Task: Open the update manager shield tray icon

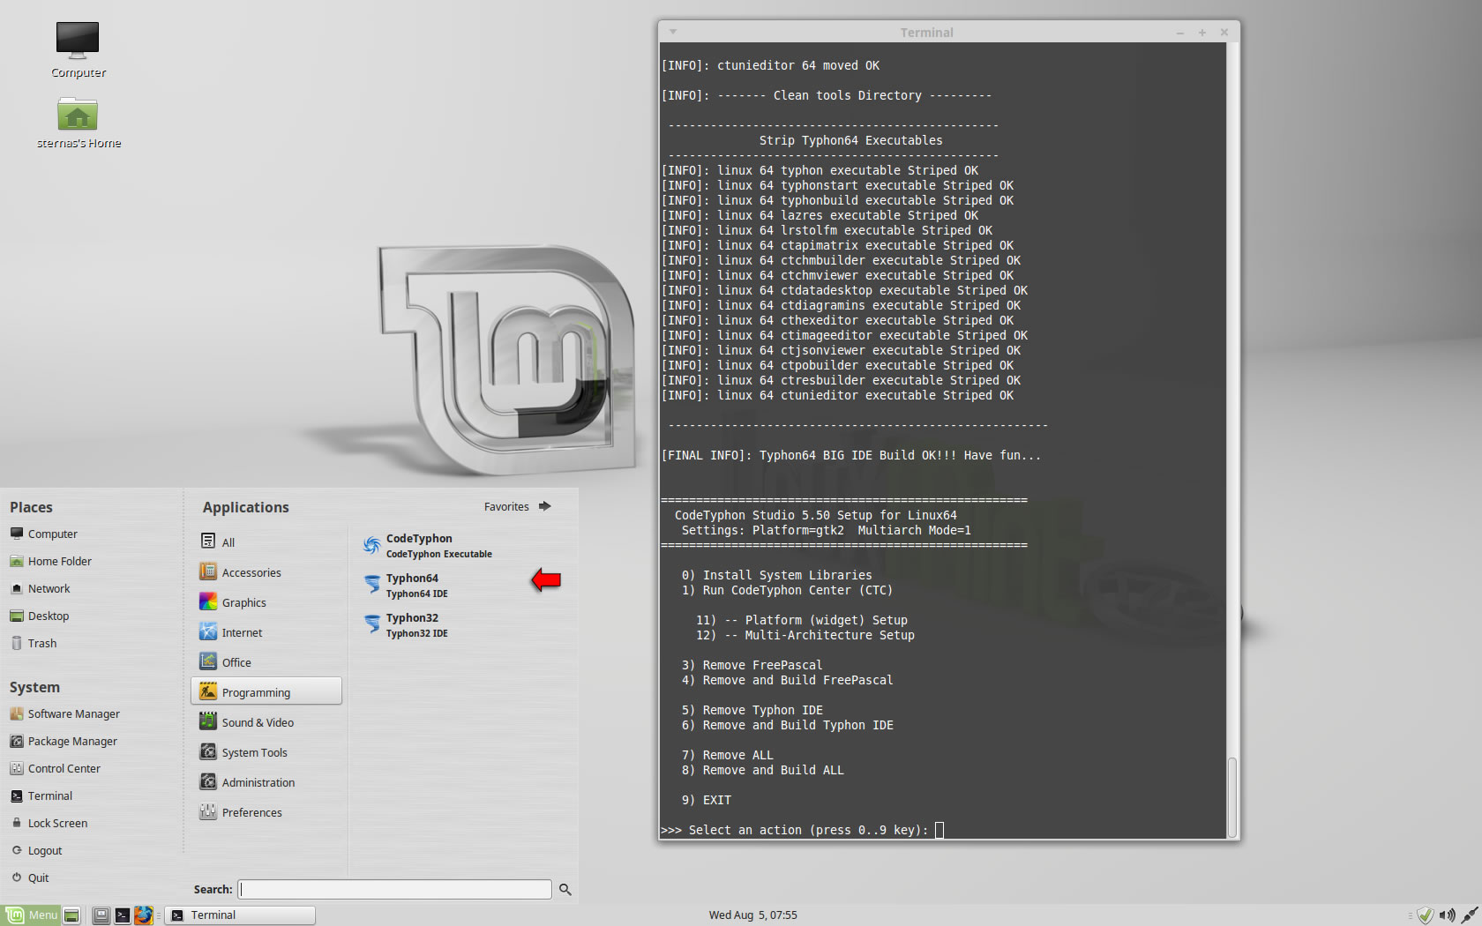Action: 1426,915
